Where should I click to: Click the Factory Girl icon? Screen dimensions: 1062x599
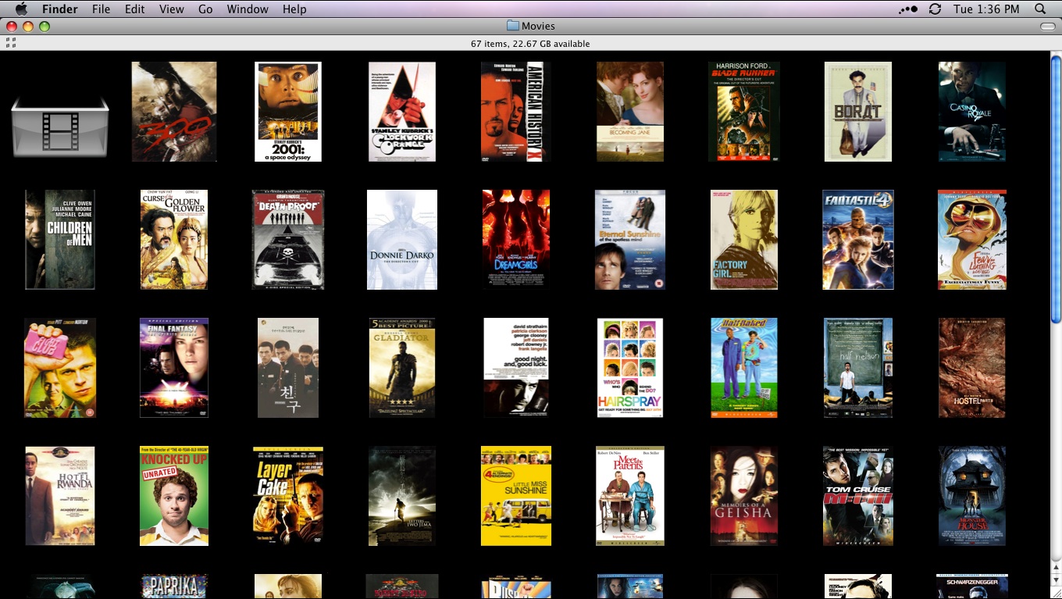(x=744, y=240)
